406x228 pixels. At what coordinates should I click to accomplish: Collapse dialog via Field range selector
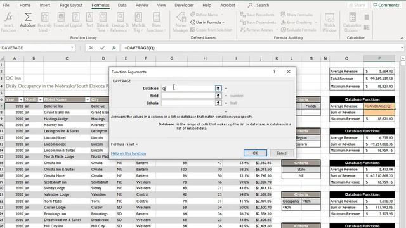[218, 96]
